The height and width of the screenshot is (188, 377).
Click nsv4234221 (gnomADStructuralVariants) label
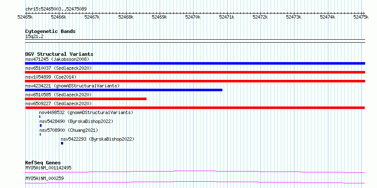(72, 86)
